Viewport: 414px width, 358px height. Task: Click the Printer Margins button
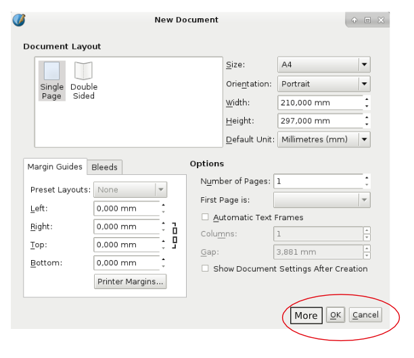tap(131, 282)
